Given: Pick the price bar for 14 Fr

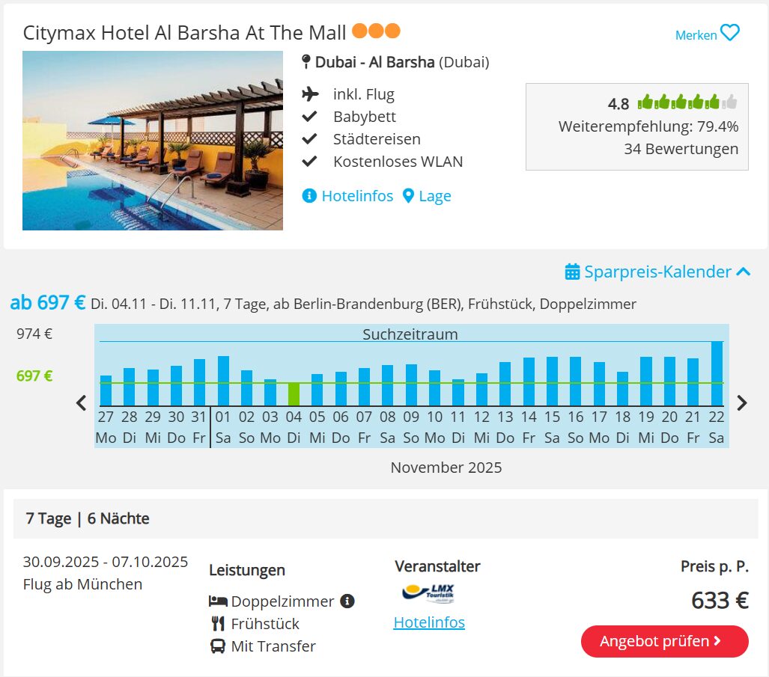Looking at the screenshot, I should tap(529, 382).
